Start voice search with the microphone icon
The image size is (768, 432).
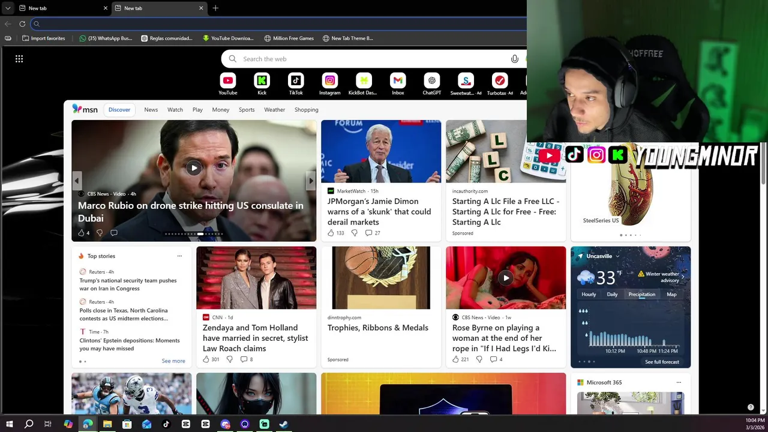click(x=514, y=59)
